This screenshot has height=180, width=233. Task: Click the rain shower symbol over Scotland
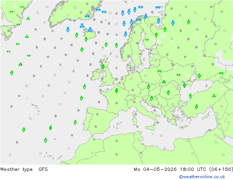tap(103, 67)
